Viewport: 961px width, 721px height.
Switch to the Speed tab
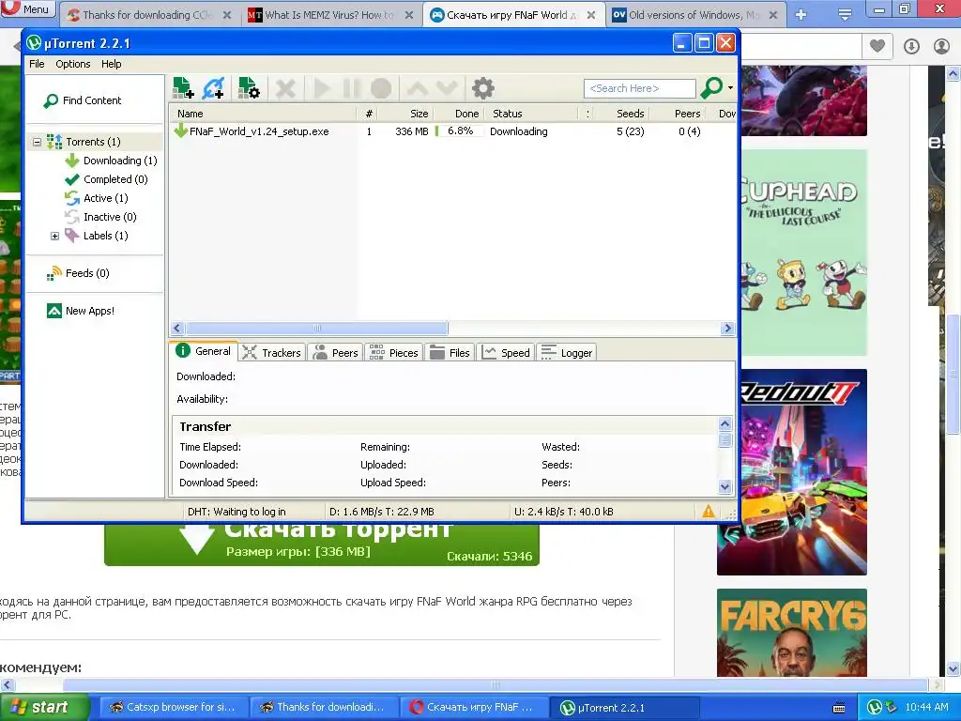pos(506,353)
